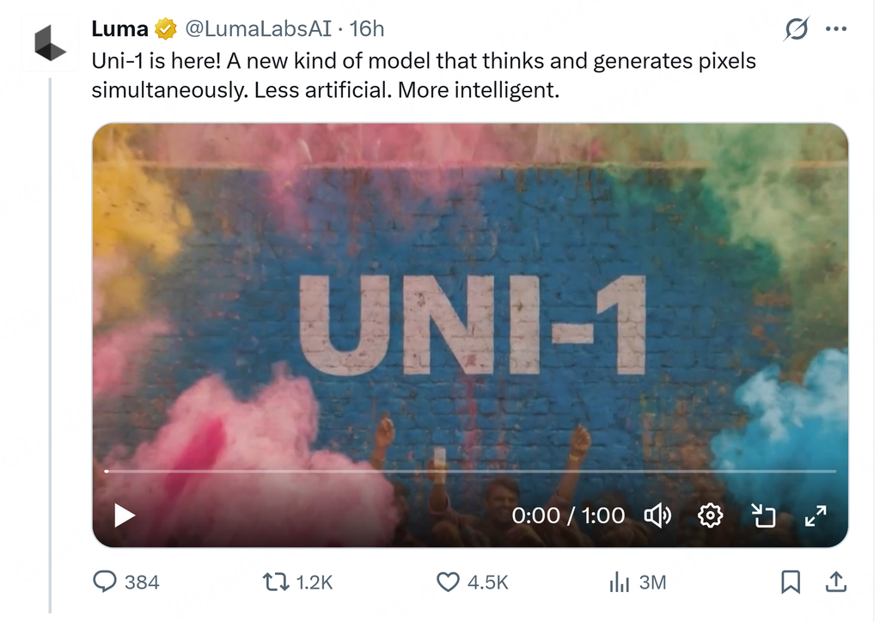View post analytics showing 3M views
This screenshot has height=622, width=880.
coord(620,582)
